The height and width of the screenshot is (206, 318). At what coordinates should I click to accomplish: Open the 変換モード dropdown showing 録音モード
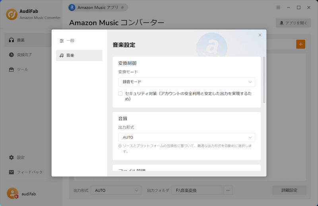(x=186, y=82)
